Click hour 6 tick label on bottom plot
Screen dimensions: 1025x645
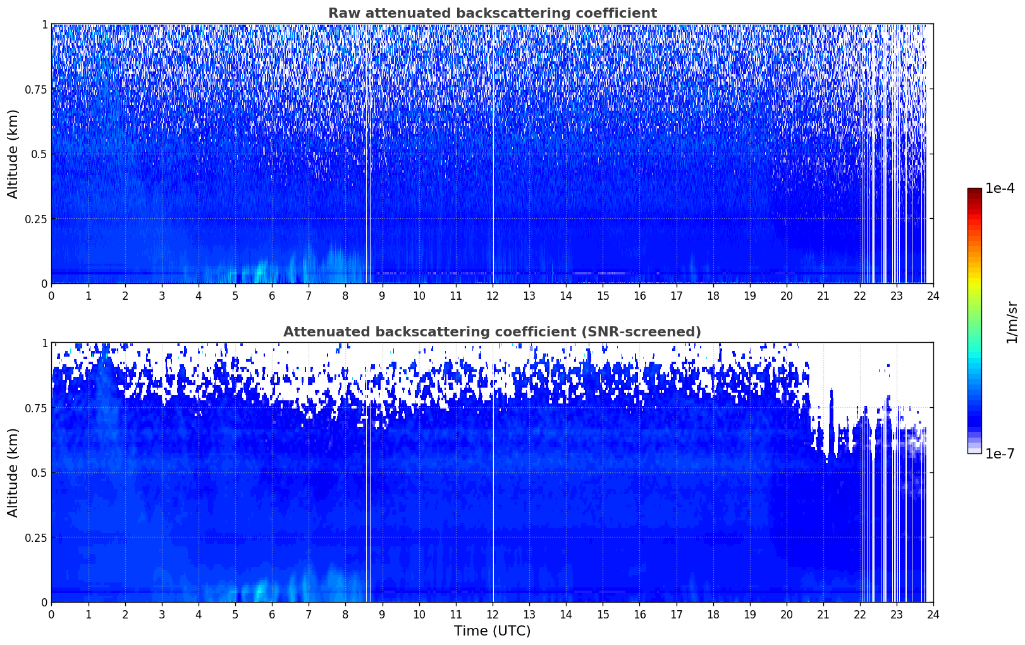(x=272, y=614)
